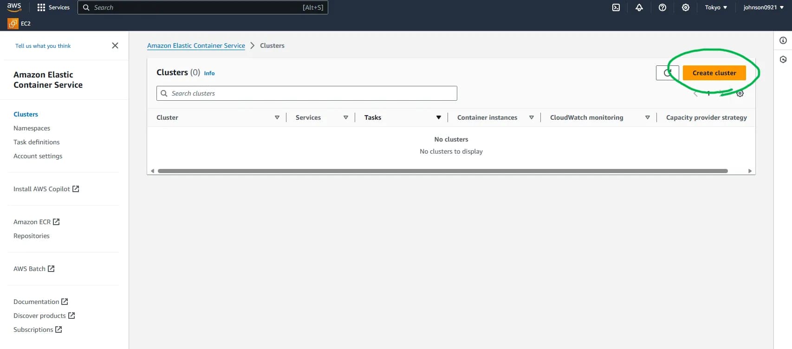The height and width of the screenshot is (349, 792).
Task: Open table preferences gear icon
Action: 740,93
